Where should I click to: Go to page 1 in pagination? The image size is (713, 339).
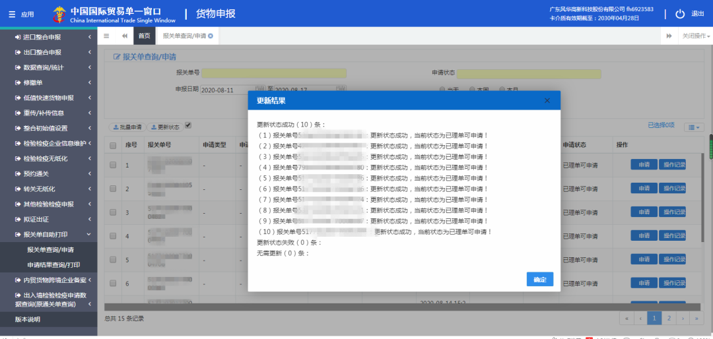pyautogui.click(x=654, y=319)
